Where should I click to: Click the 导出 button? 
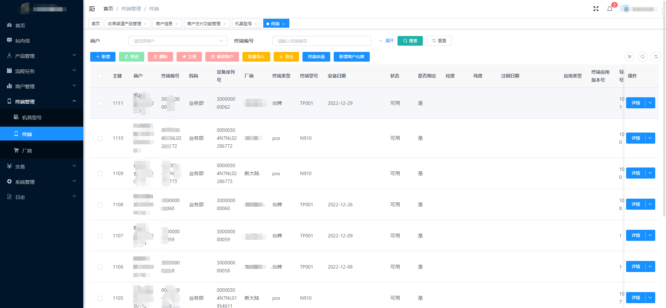286,57
